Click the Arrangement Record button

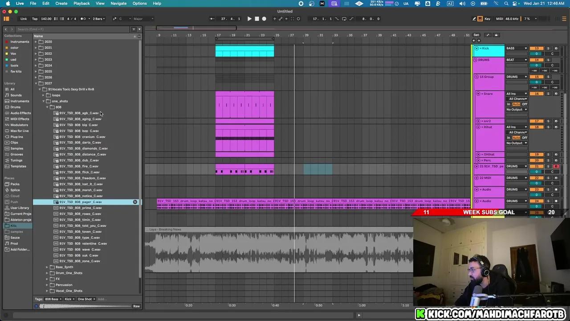(264, 19)
